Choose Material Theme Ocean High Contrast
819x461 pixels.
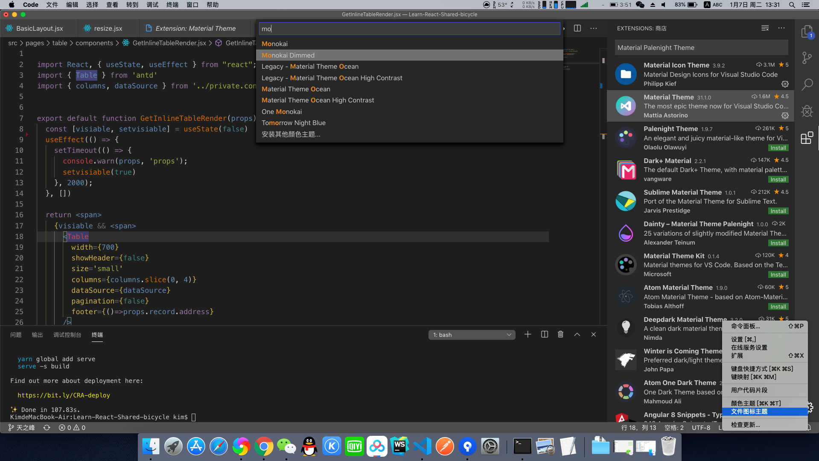pos(409,100)
